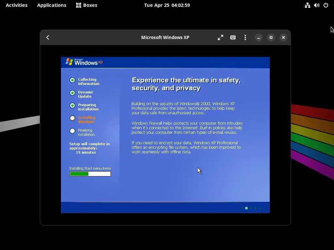Click the 'Finalizing installation' label

(x=86, y=132)
